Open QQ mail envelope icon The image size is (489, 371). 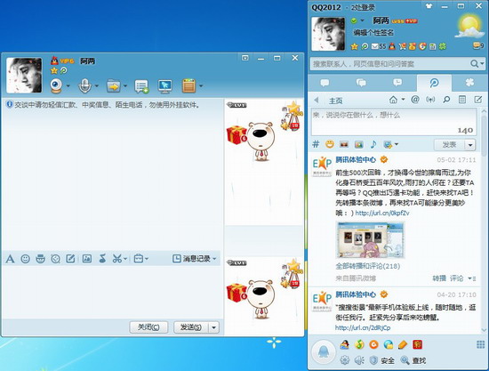375,46
